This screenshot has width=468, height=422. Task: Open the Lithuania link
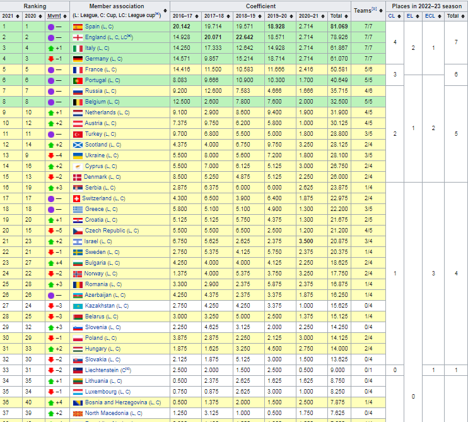click(x=97, y=381)
